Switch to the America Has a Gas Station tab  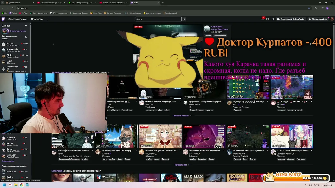click(x=113, y=3)
